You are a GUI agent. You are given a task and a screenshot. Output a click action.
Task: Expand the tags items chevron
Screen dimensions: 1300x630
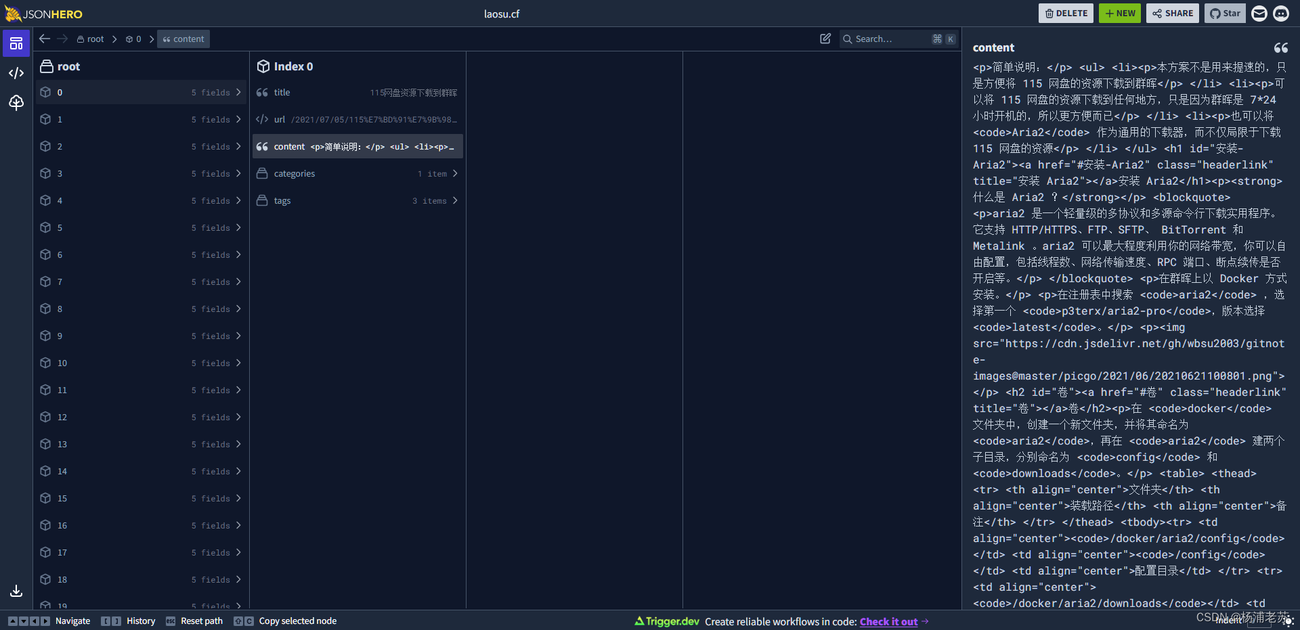(x=455, y=200)
